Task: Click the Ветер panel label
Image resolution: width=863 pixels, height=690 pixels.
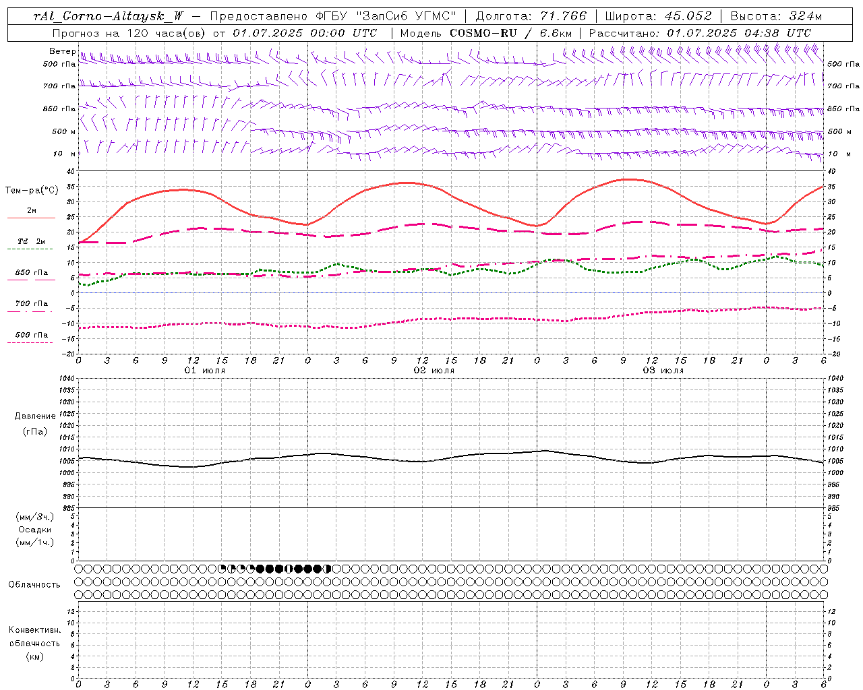Action: pyautogui.click(x=62, y=51)
